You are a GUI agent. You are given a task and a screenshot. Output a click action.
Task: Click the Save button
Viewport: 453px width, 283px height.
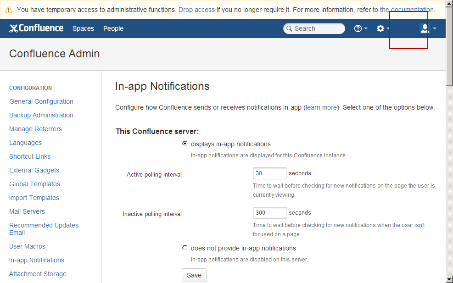tap(194, 275)
